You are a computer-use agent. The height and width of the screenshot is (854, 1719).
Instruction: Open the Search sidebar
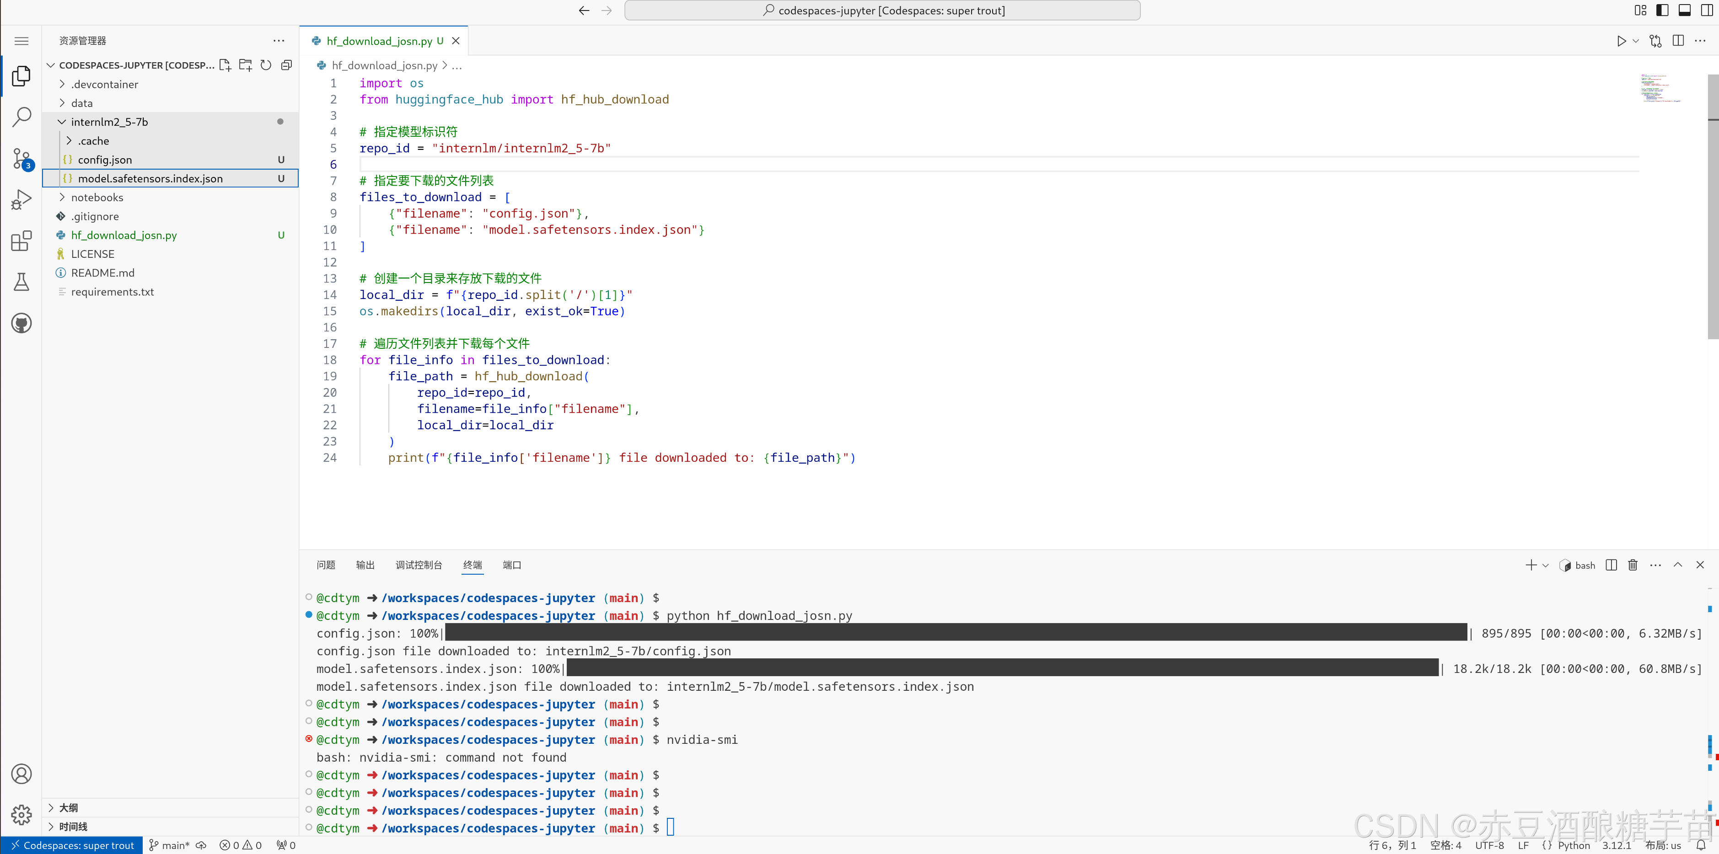(21, 116)
